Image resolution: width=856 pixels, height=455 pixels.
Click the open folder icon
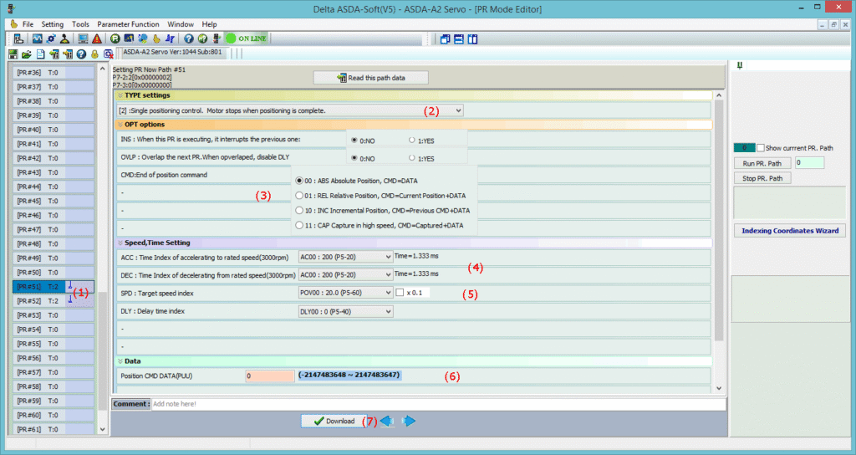pos(27,54)
